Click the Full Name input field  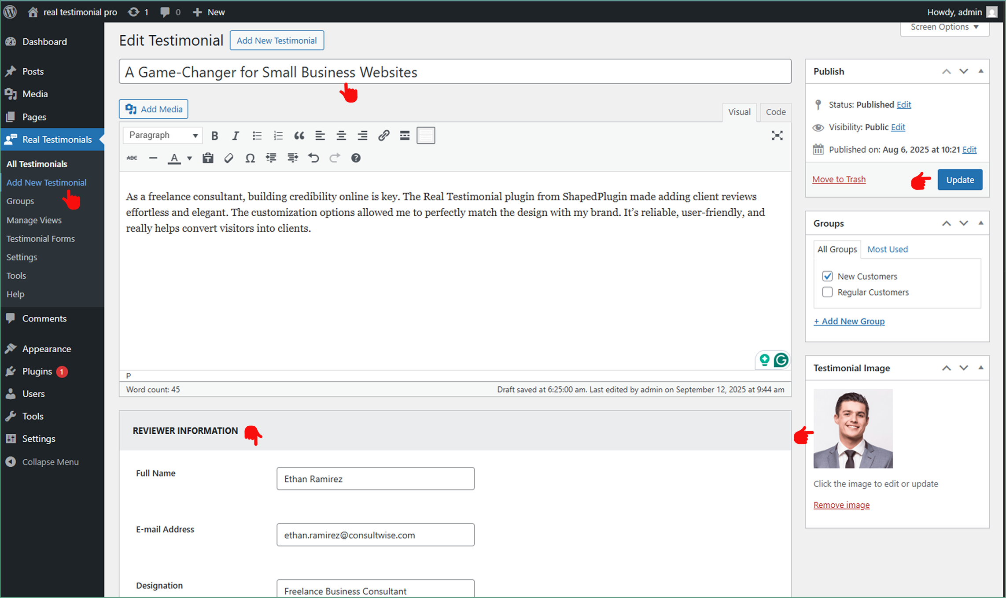pos(376,479)
